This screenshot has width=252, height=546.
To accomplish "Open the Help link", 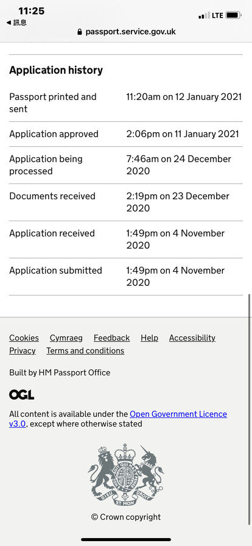I will (x=149, y=338).
